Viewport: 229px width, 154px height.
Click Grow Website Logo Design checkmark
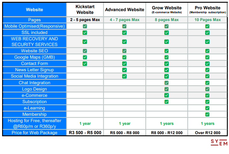(x=166, y=89)
